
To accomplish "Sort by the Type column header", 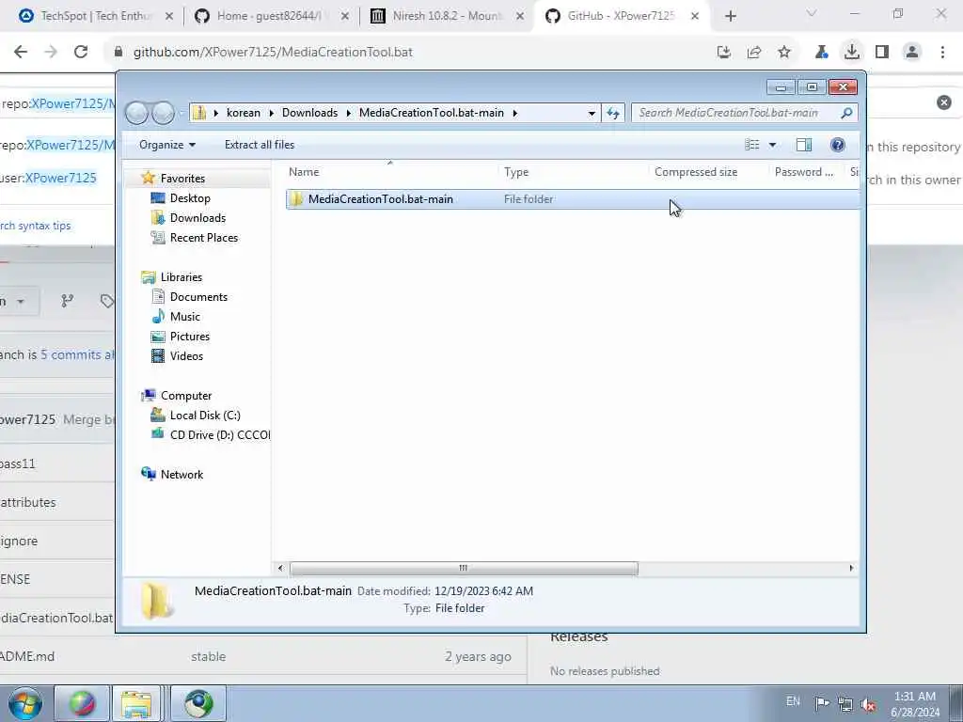I will [516, 173].
